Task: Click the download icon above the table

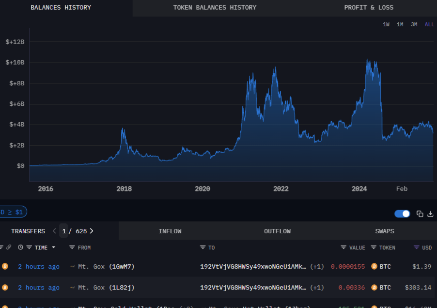Action: [430, 214]
